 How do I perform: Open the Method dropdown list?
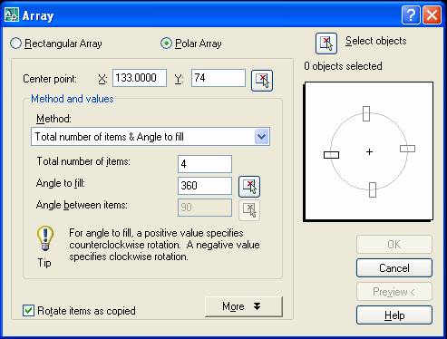[261, 137]
